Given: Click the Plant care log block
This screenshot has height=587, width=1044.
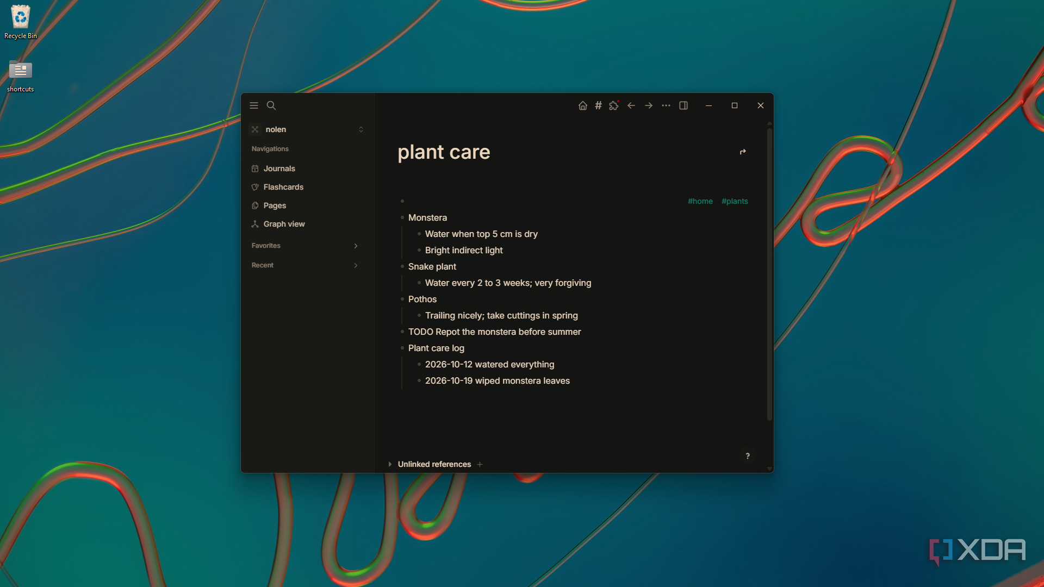Looking at the screenshot, I should (436, 348).
